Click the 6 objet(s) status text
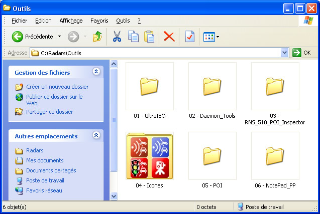 [15, 207]
